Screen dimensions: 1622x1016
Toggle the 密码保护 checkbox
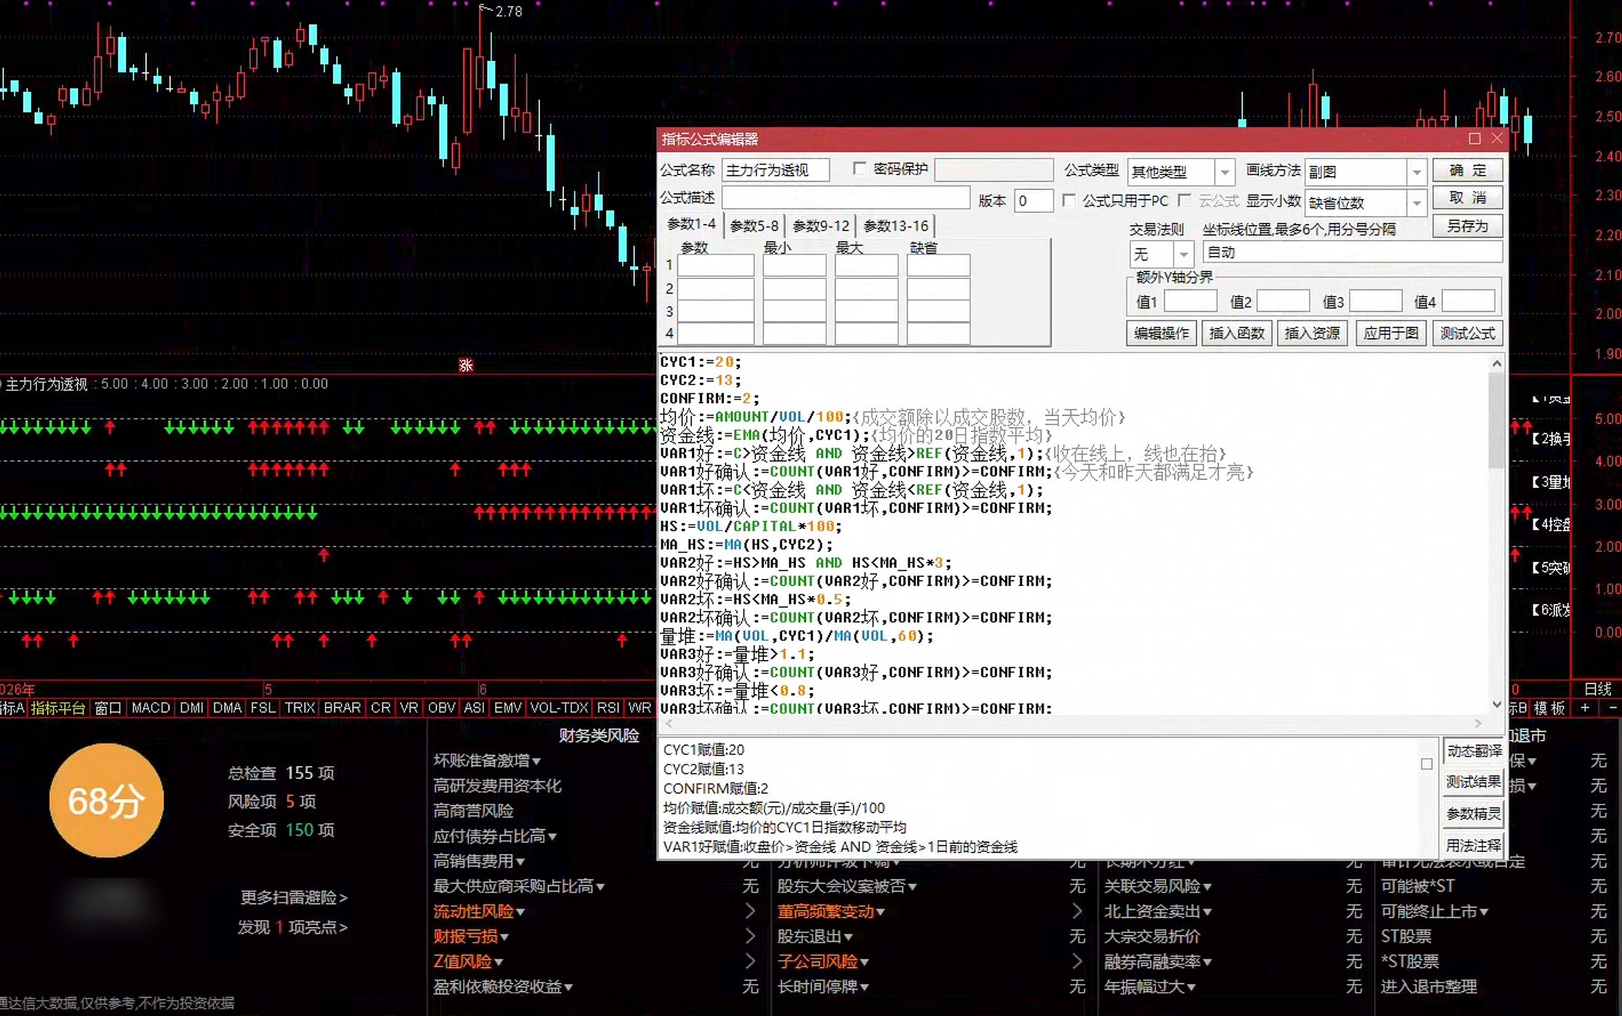pyautogui.click(x=860, y=169)
